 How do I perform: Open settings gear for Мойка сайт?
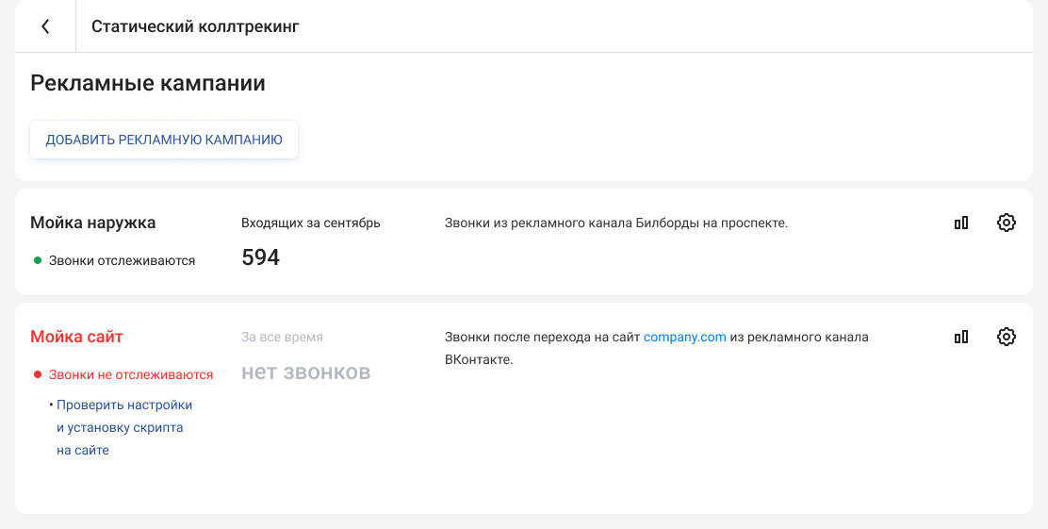(1007, 337)
